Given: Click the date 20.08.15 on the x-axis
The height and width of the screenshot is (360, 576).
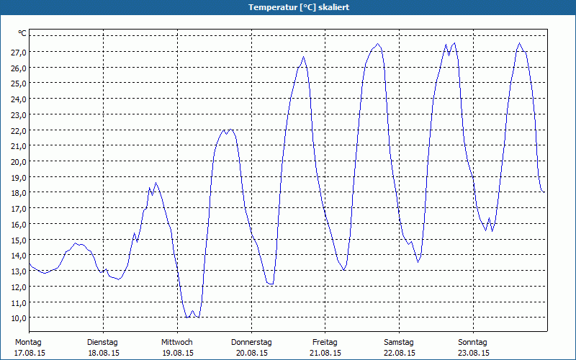Looking at the screenshot, I should [x=251, y=354].
